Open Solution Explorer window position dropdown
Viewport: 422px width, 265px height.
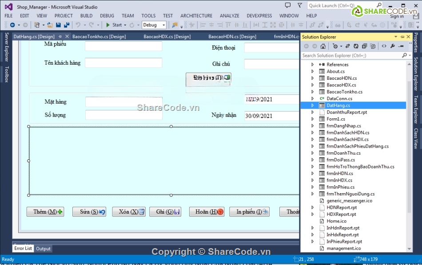396,37
